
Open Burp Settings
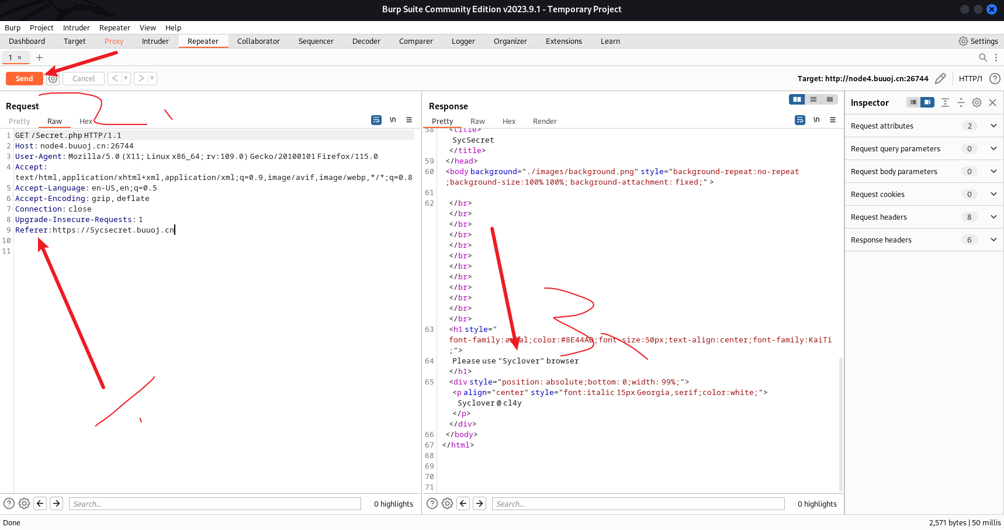[978, 41]
